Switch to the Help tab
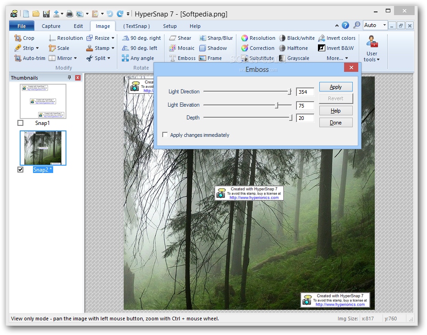427x335 pixels. point(195,26)
